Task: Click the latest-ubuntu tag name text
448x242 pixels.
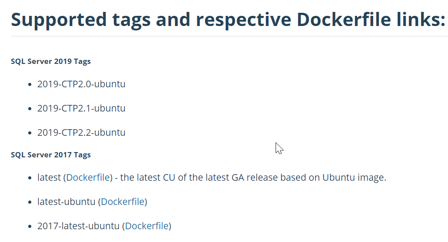Action: coord(66,202)
